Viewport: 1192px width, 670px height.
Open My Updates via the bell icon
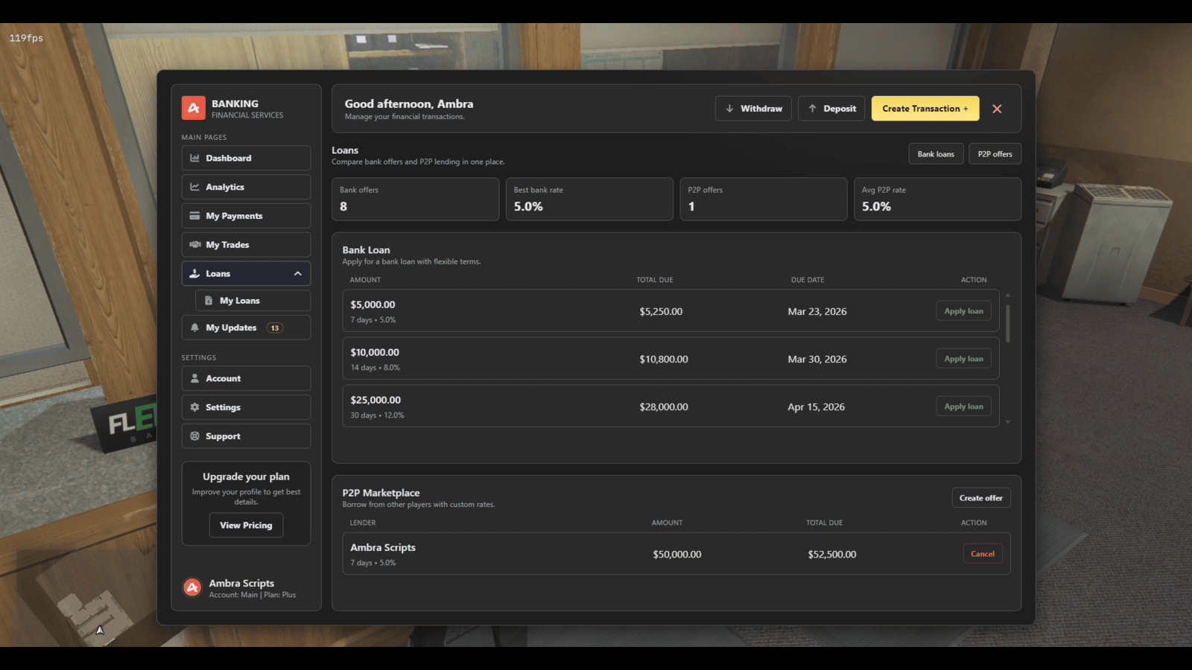(x=195, y=328)
